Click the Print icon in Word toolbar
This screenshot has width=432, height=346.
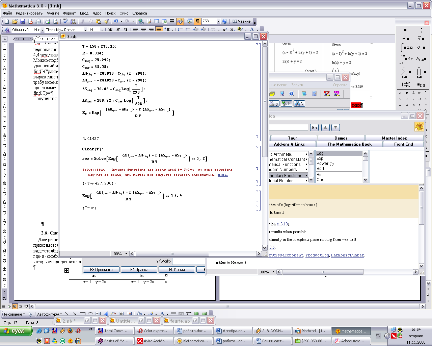(x=48, y=21)
